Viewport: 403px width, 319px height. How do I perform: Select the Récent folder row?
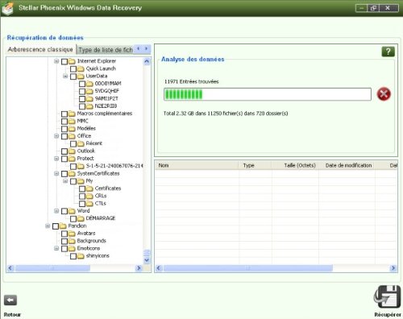pos(94,143)
